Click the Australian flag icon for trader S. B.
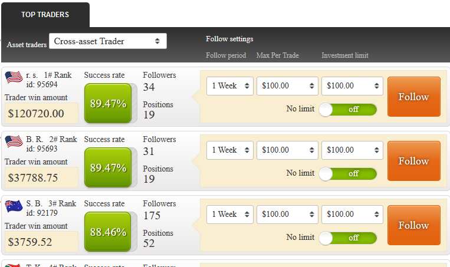 click(14, 206)
